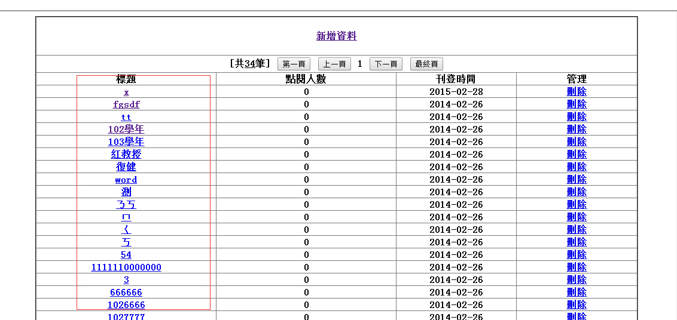The image size is (677, 320).
Task: Open the word entry
Action: [126, 180]
